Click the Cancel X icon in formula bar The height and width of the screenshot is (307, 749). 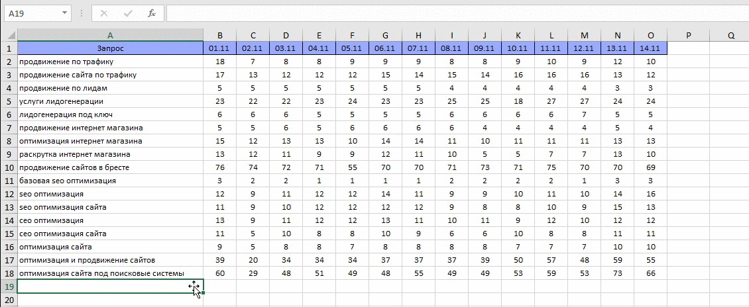tap(103, 13)
